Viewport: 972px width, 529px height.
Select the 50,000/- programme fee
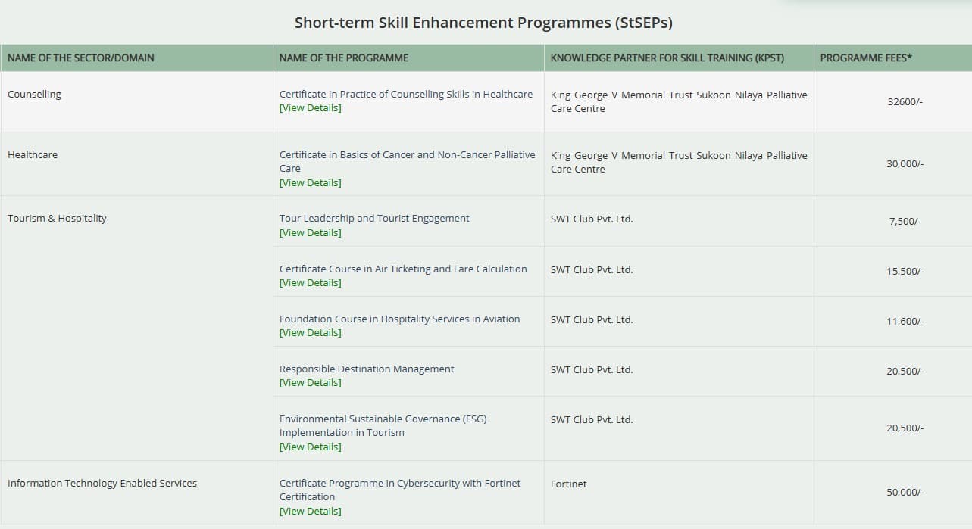[x=905, y=493]
